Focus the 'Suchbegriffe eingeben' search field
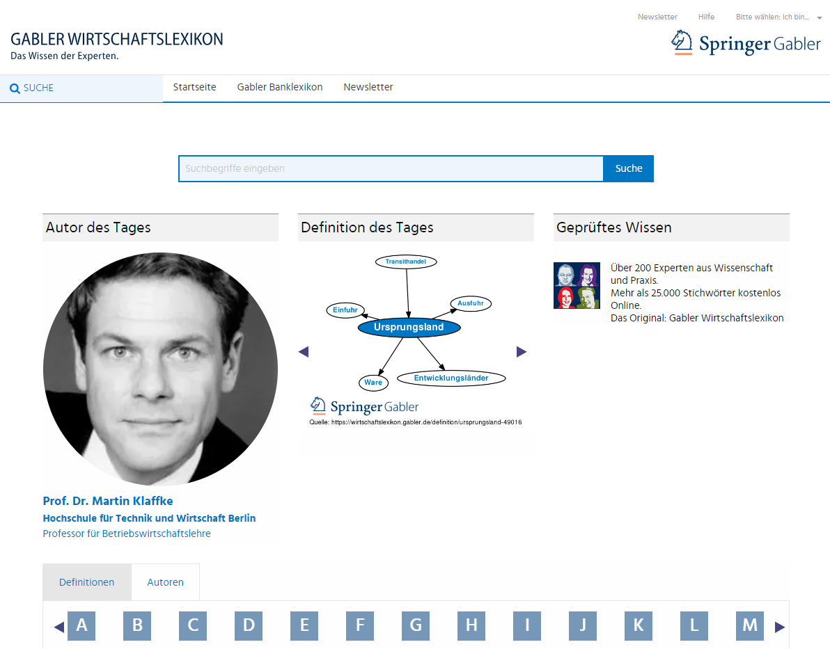The image size is (830, 649). click(x=391, y=169)
